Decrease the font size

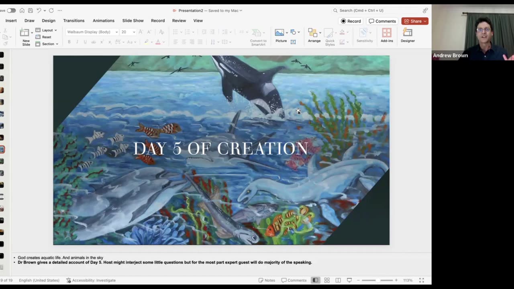(149, 32)
